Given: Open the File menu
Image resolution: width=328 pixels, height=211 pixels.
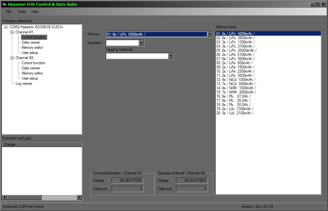Looking at the screenshot, I should tap(9, 12).
